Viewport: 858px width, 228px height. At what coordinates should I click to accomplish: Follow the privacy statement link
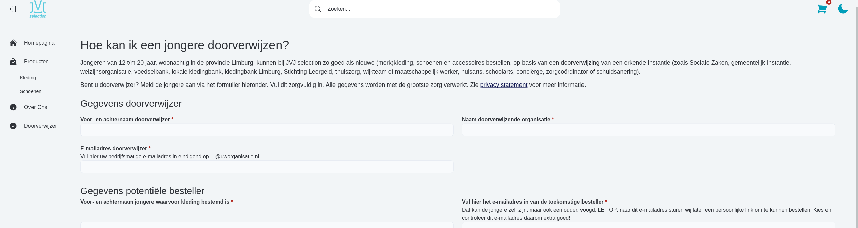(503, 85)
